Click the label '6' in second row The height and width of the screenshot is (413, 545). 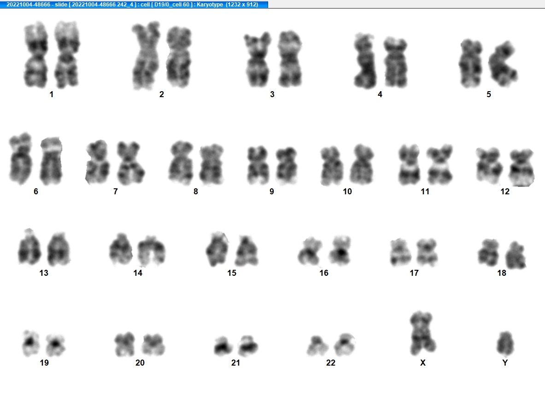point(36,192)
